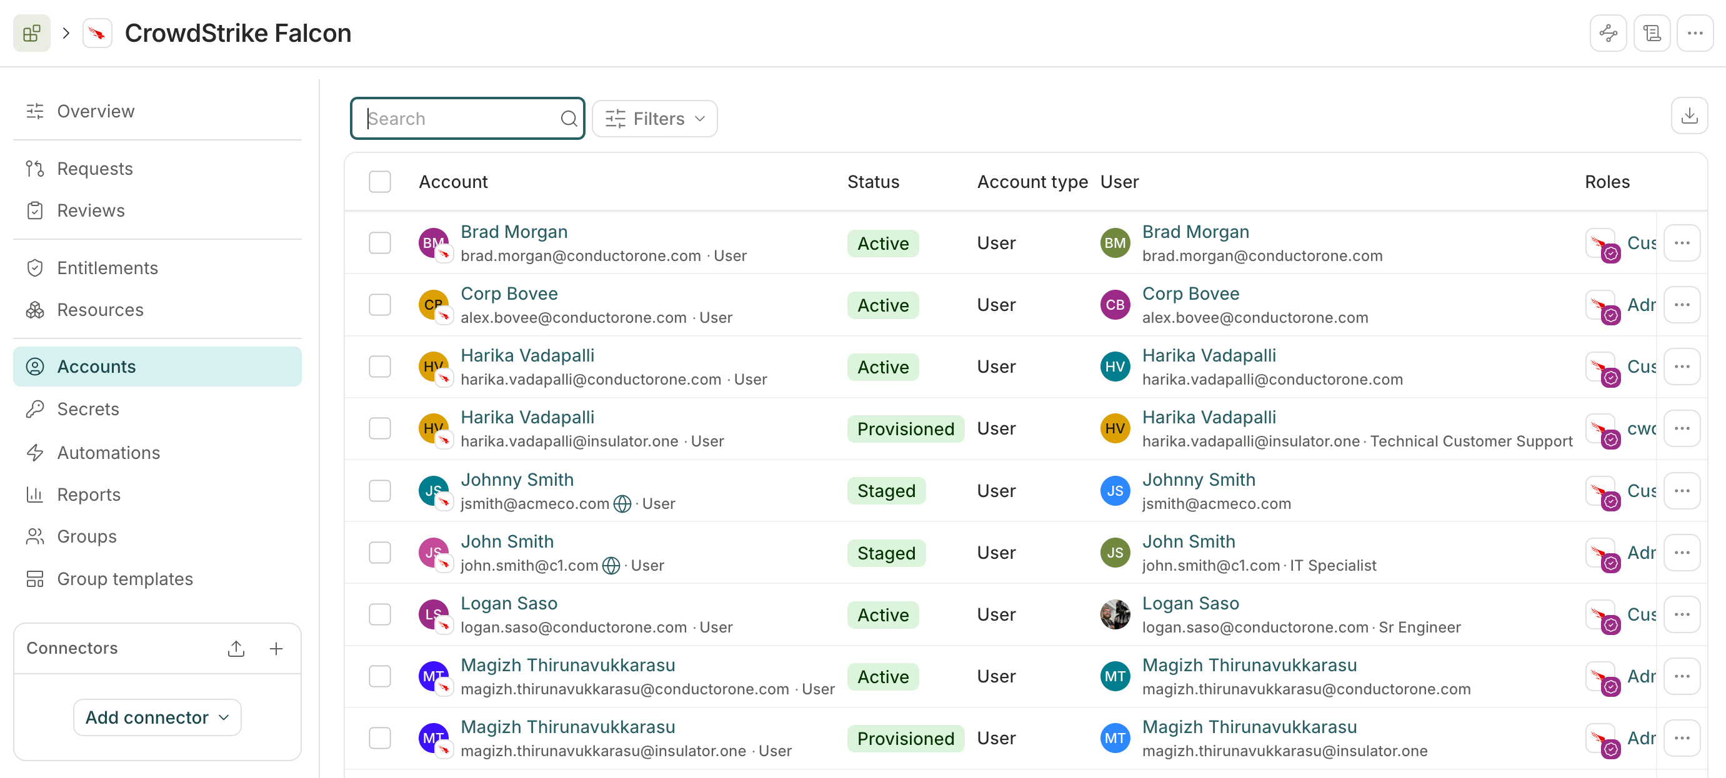
Task: Open John Smith account link
Action: [507, 541]
